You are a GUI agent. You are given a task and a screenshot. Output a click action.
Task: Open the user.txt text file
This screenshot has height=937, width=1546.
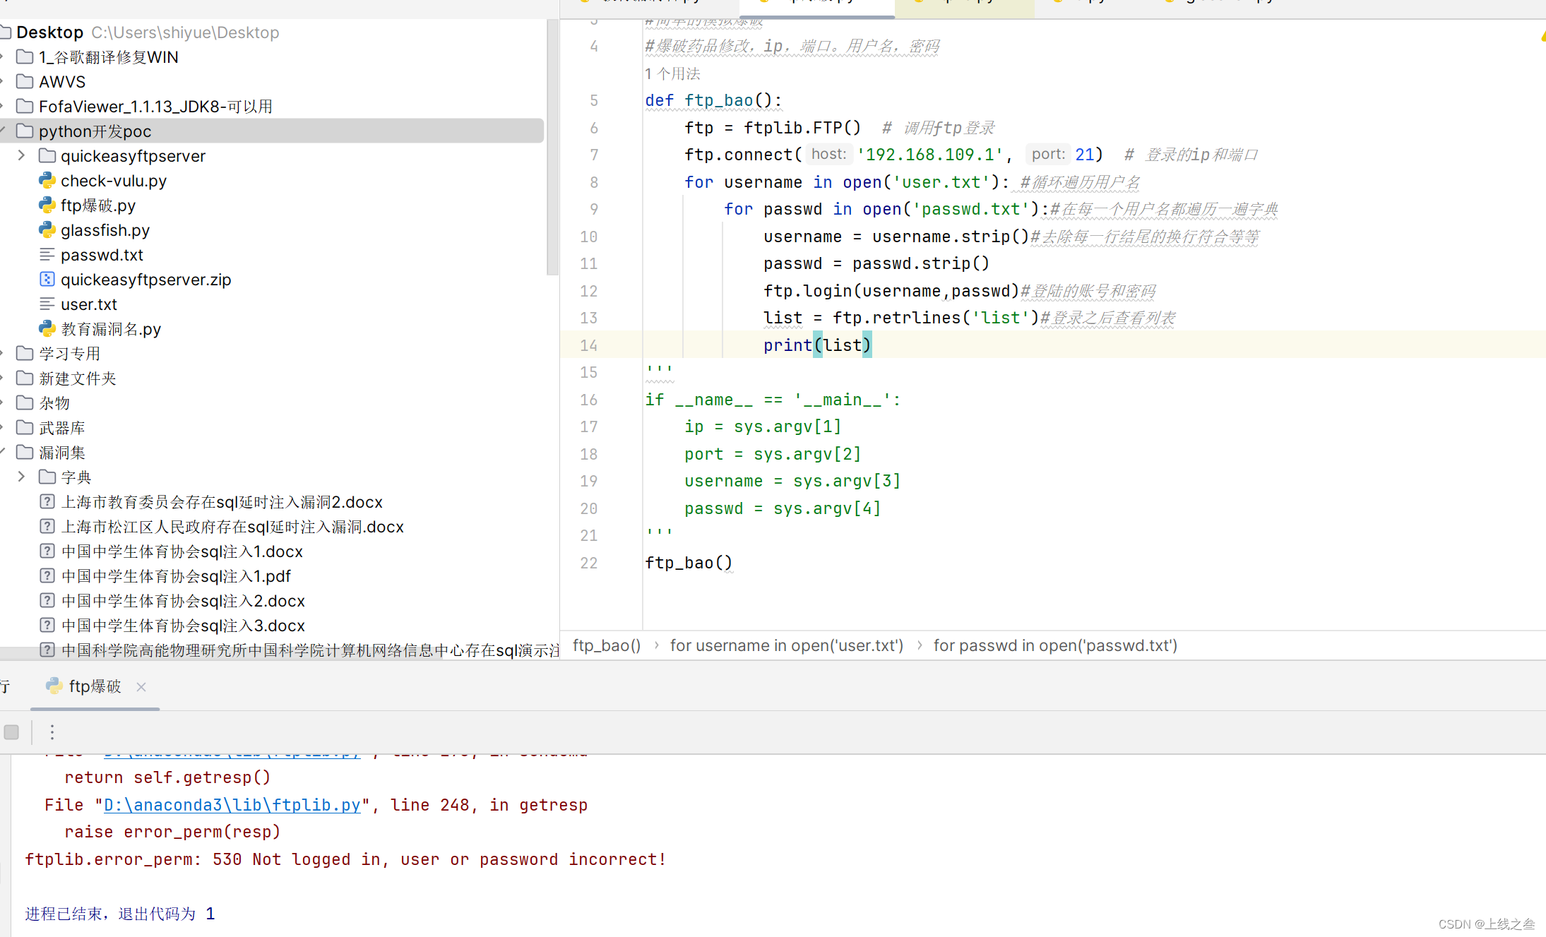point(88,304)
